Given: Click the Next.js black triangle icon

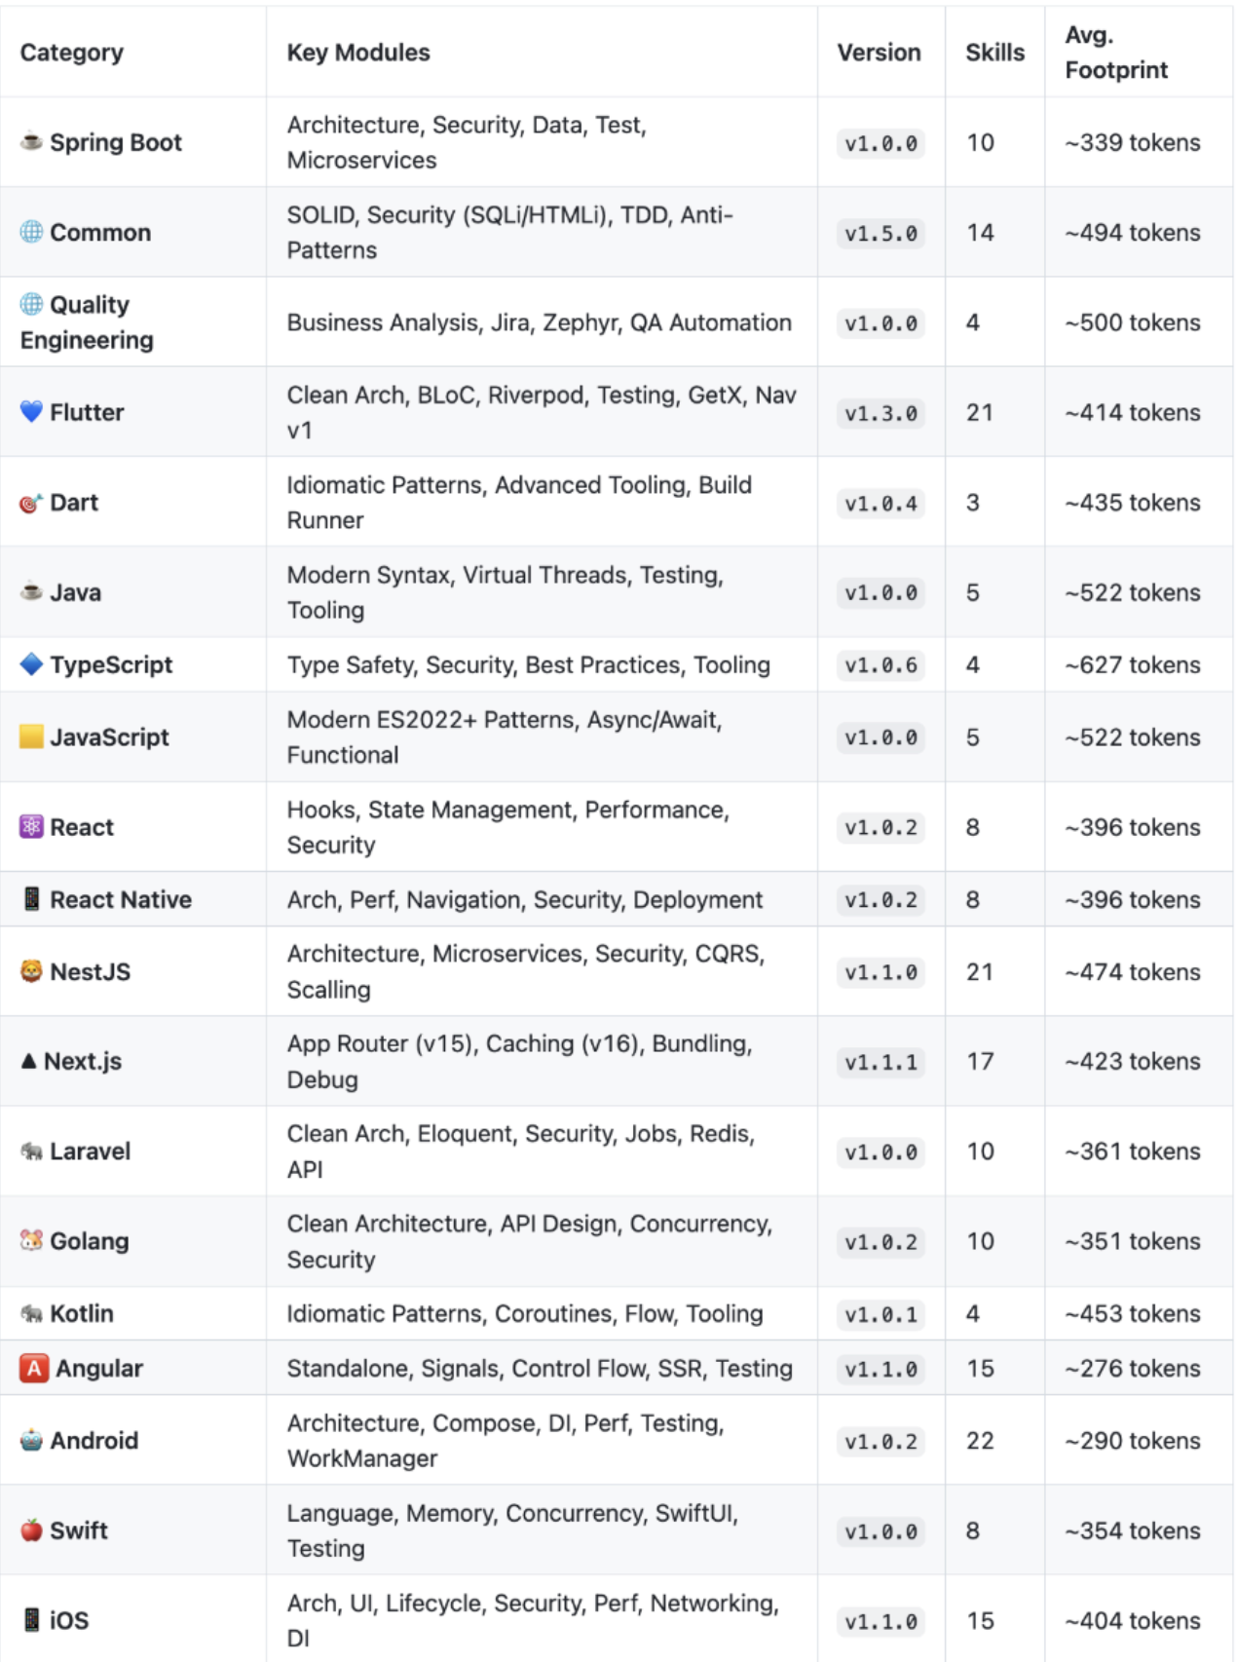Looking at the screenshot, I should coord(29,1061).
